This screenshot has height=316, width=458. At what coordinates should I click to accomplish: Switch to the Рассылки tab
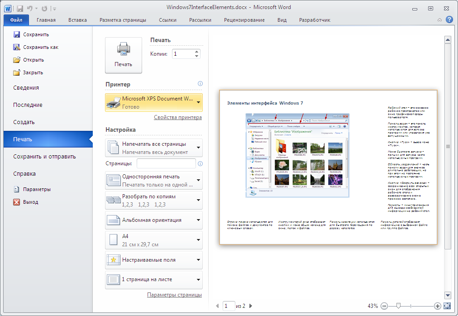point(200,20)
